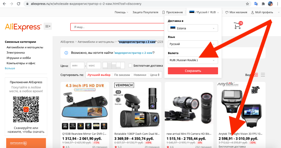Screen dimensions: 281x148
Task: Open the Язык Русский language dropdown
Action: (x=193, y=44)
